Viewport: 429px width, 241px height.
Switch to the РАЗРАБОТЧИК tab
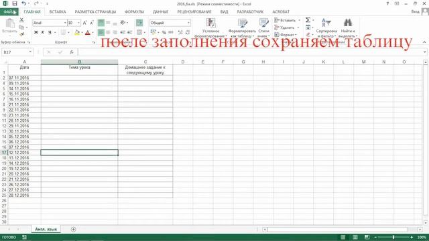(x=250, y=12)
